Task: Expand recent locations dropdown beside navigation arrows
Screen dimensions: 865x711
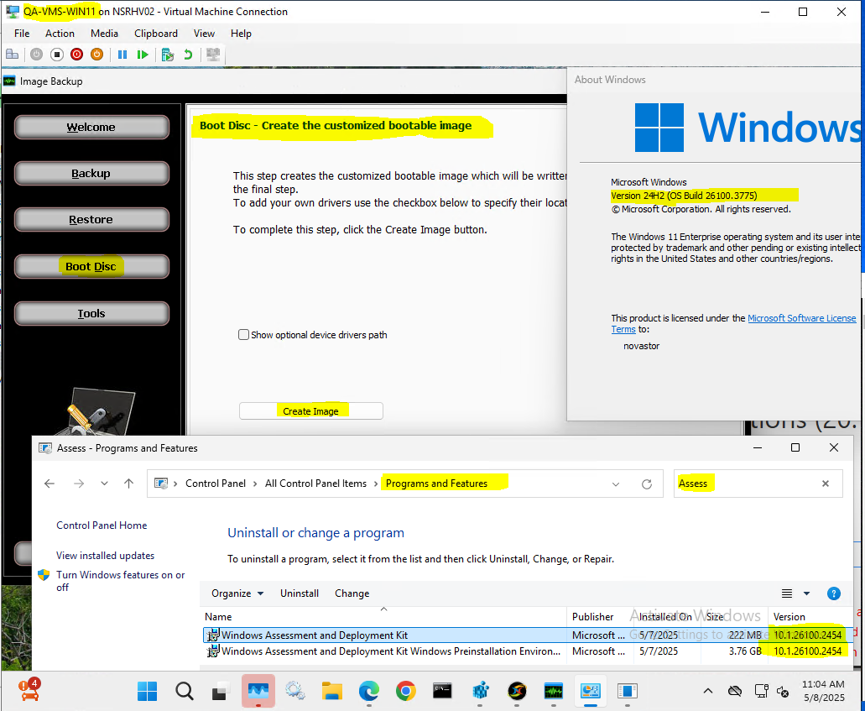Action: coord(104,484)
